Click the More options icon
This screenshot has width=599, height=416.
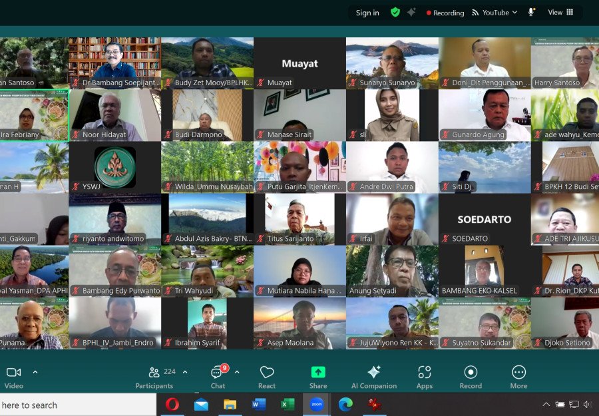(518, 377)
